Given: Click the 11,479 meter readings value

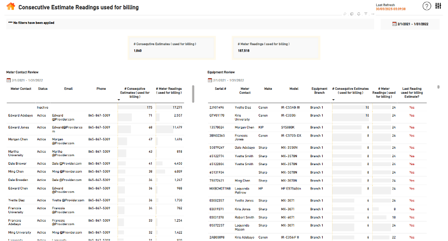Looking at the screenshot, I should pyautogui.click(x=177, y=127).
